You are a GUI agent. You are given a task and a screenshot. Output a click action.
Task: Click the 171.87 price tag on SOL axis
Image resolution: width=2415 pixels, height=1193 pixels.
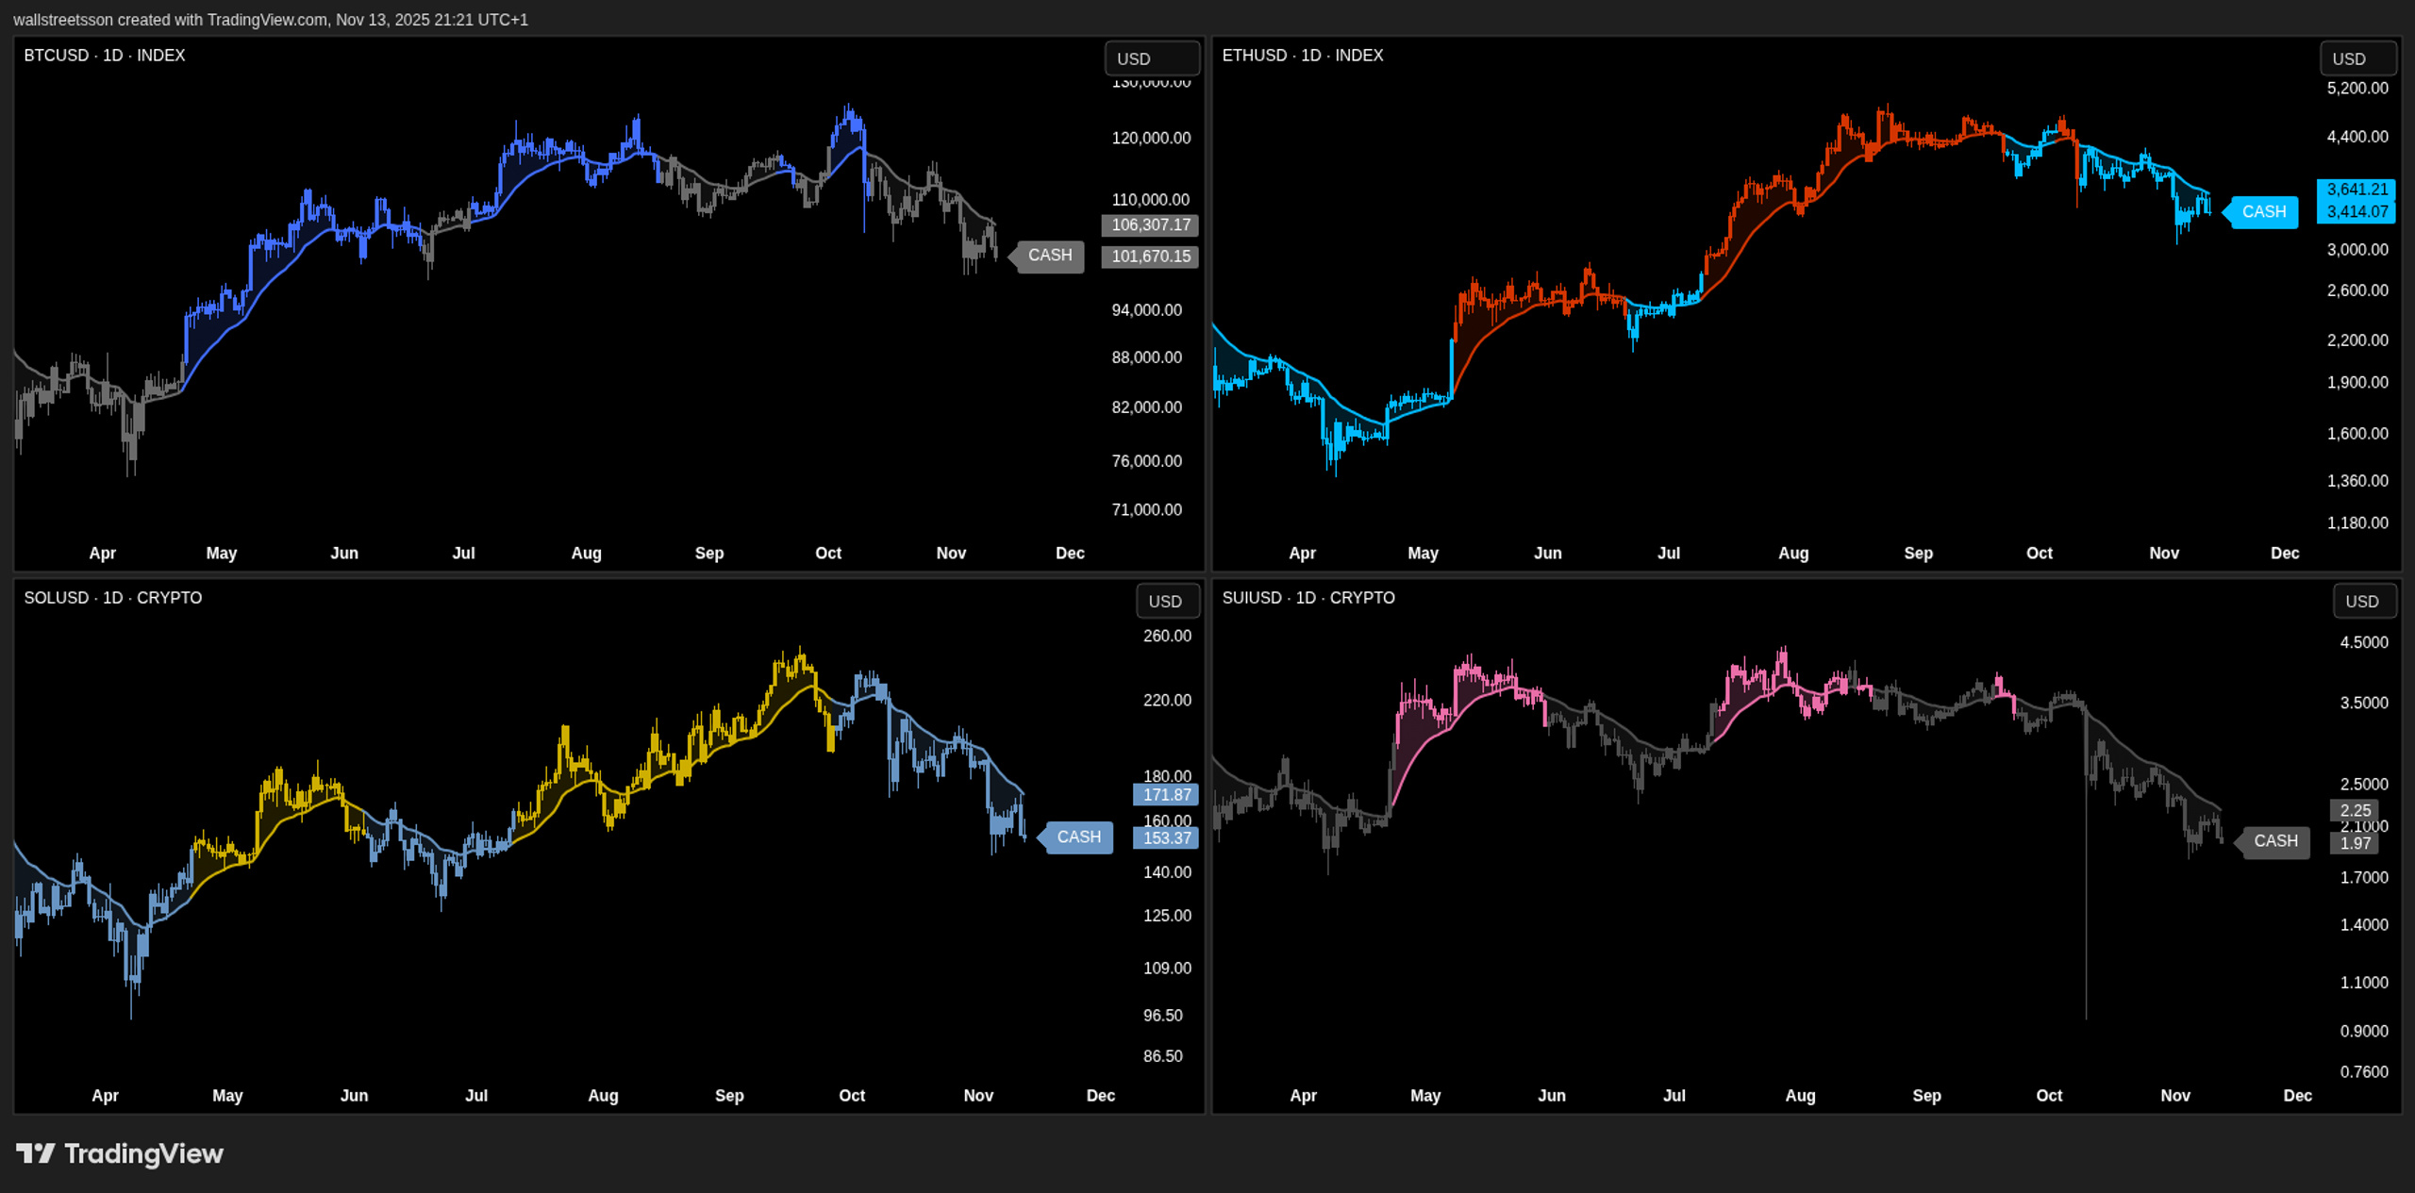tap(1166, 795)
